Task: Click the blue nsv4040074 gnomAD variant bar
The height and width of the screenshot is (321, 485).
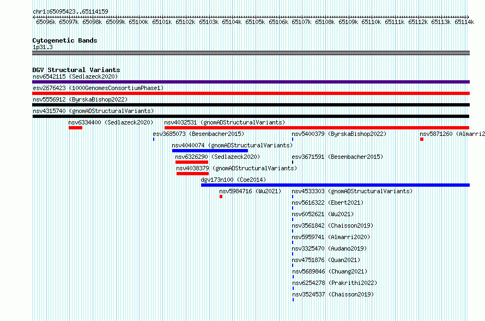Action: pyautogui.click(x=210, y=151)
